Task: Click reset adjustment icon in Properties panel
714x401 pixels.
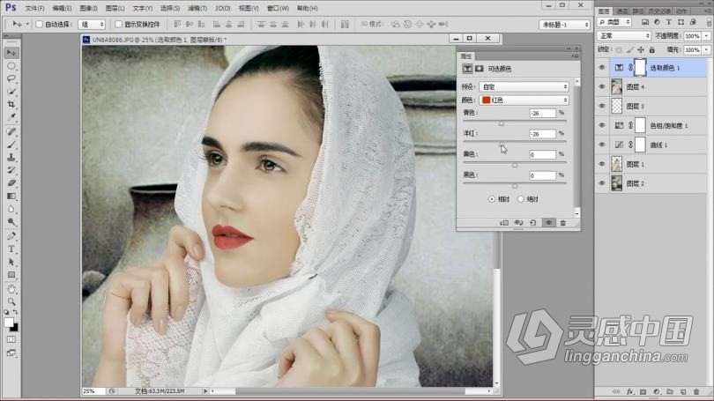Action: 533,223
